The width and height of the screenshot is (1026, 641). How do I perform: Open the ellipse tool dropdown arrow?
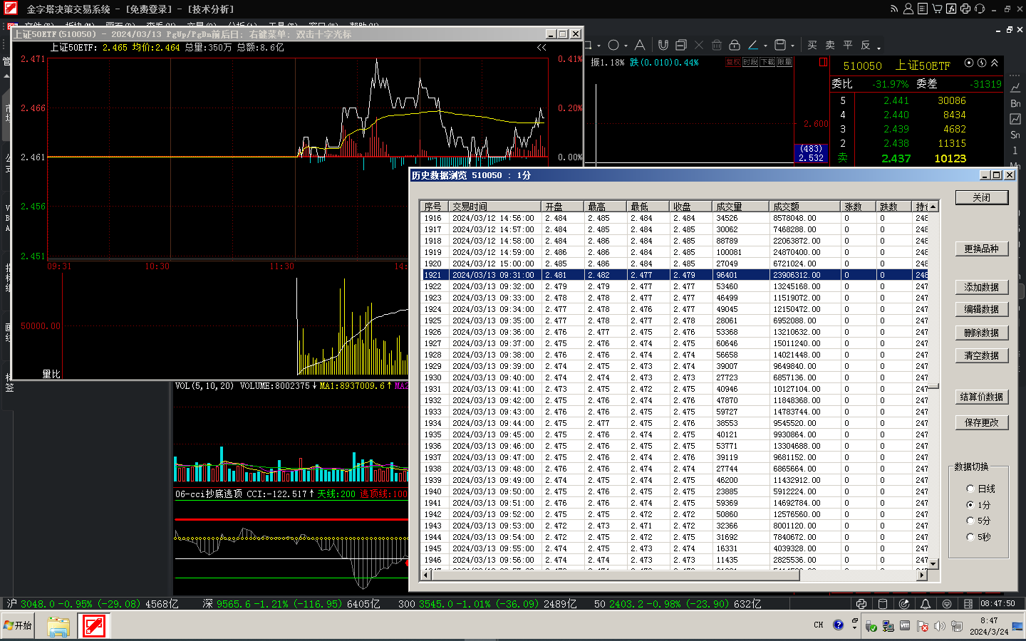click(x=626, y=46)
